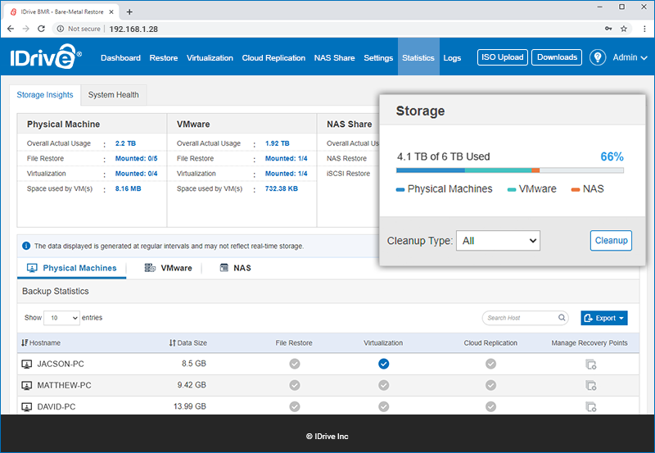The height and width of the screenshot is (453, 655).
Task: Switch to the VMware backup tab
Action: [x=168, y=268]
